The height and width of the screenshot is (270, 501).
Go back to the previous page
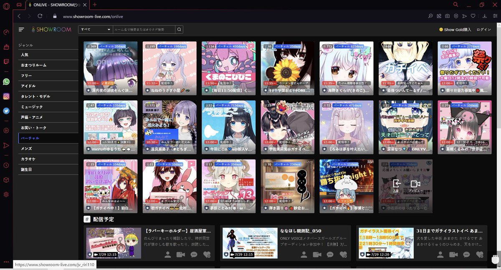19,16
